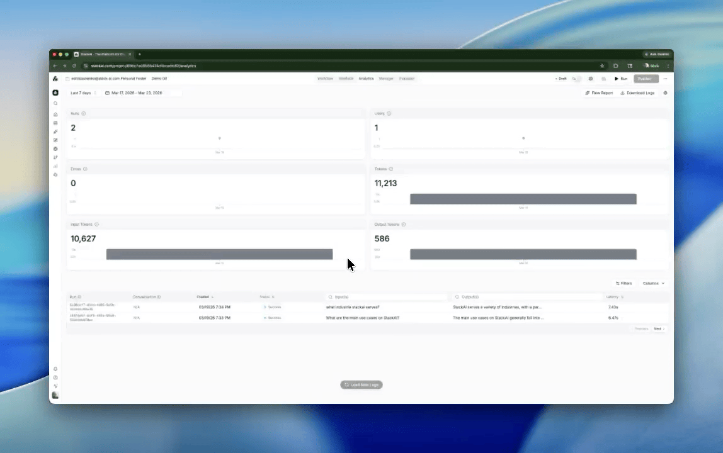Viewport: 723px width, 453px height.
Task: Open user avatar at sidebar bottom
Action: pos(55,395)
